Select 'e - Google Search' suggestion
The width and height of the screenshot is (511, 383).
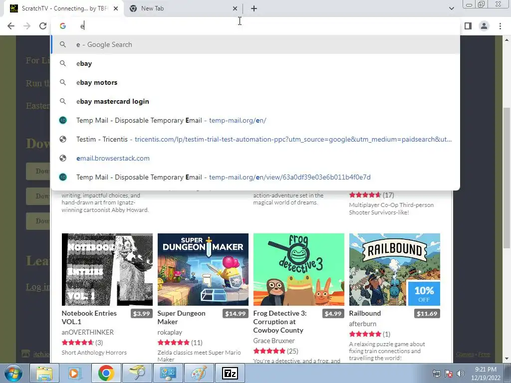point(255,44)
